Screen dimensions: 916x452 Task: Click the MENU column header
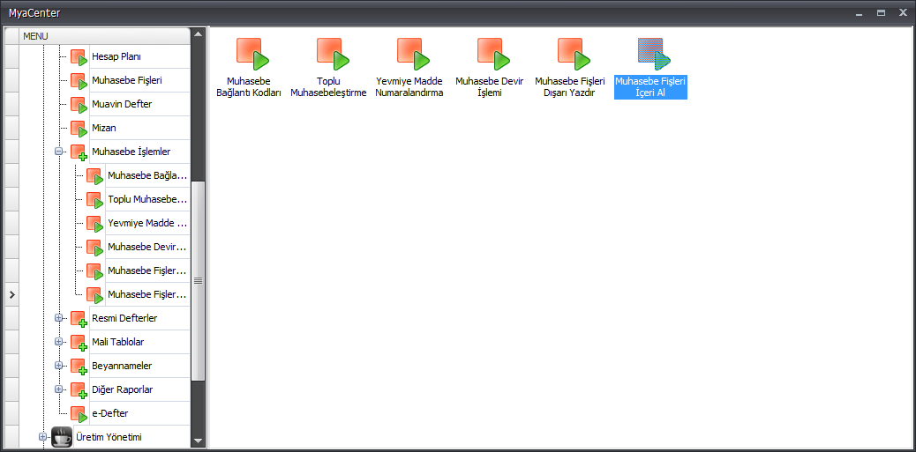pyautogui.click(x=105, y=36)
